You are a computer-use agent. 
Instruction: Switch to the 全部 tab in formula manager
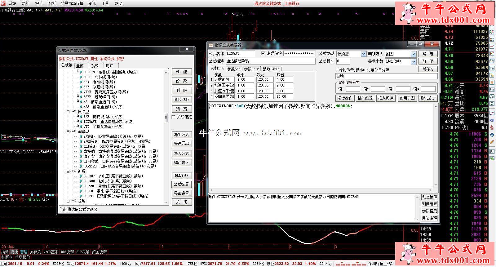pos(80,66)
